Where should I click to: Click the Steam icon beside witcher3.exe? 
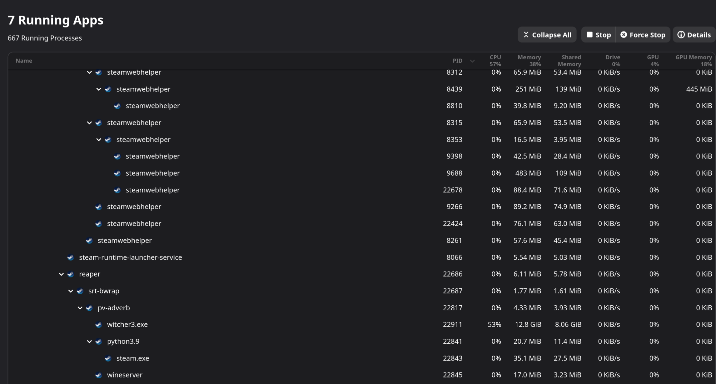pos(99,325)
